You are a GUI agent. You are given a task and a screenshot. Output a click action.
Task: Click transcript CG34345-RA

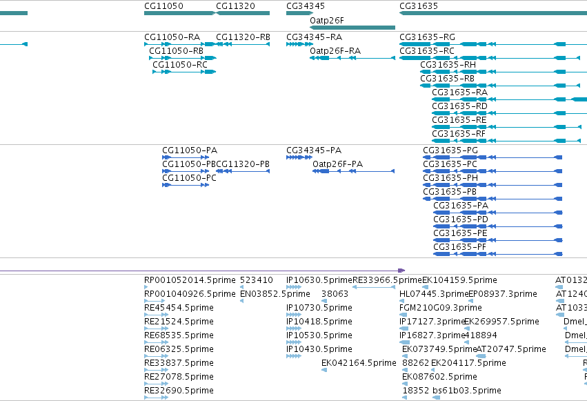299,44
